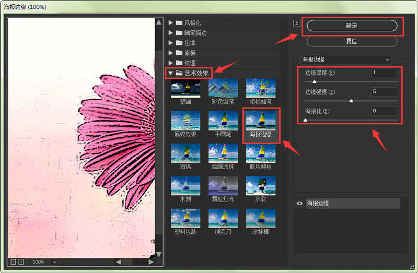This screenshot has width=418, height=273.
Task: Collapse the filter thumbnail panel with double-arrow button
Action: [x=297, y=23]
